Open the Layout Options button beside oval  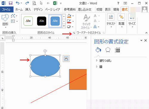(x=66, y=59)
